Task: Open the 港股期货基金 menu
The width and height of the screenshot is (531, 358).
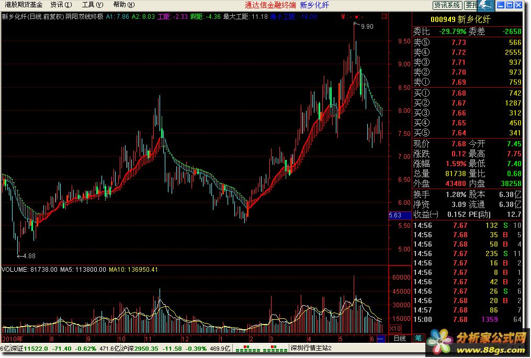Action: [x=24, y=5]
